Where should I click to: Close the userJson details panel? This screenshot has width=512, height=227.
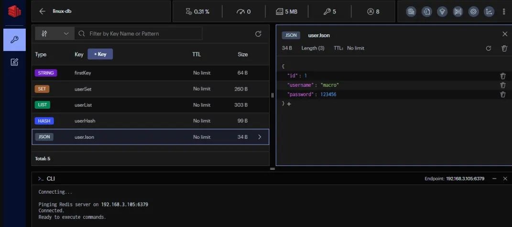(x=505, y=34)
